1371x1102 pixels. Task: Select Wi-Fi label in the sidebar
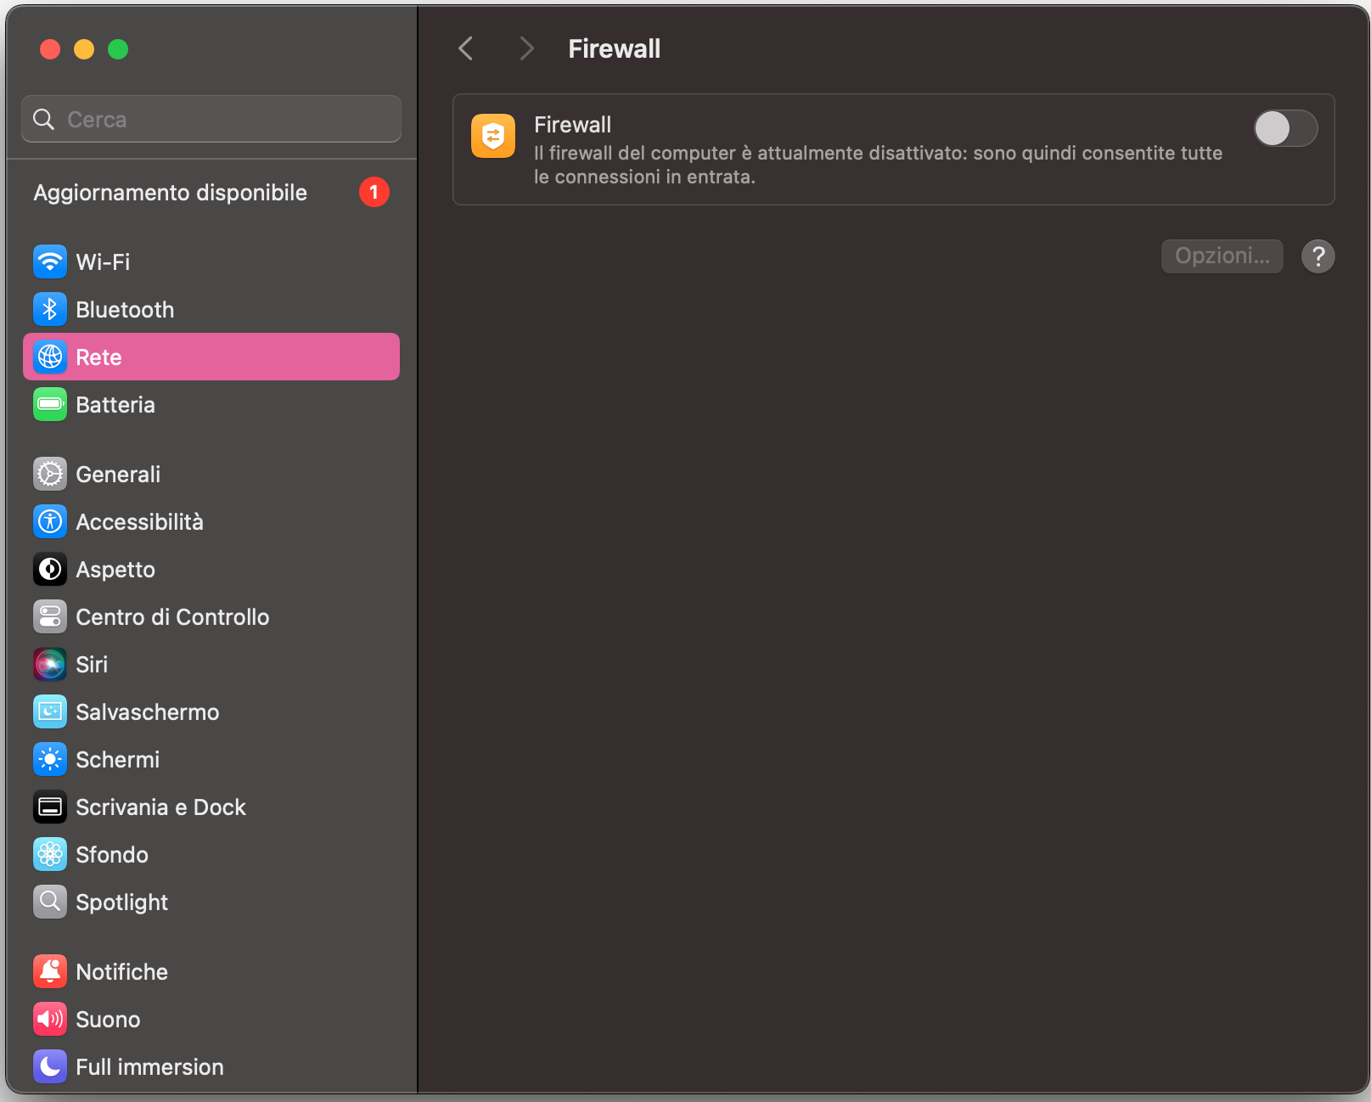tap(103, 261)
